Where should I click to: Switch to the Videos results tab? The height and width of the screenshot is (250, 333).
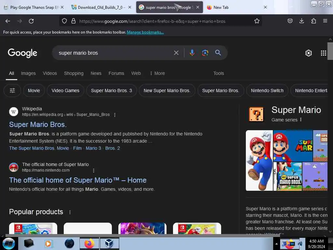pos(50,73)
